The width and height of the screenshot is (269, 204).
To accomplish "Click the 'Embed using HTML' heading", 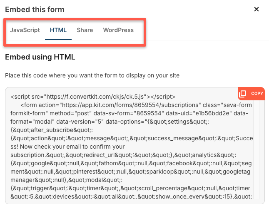I will [40, 57].
